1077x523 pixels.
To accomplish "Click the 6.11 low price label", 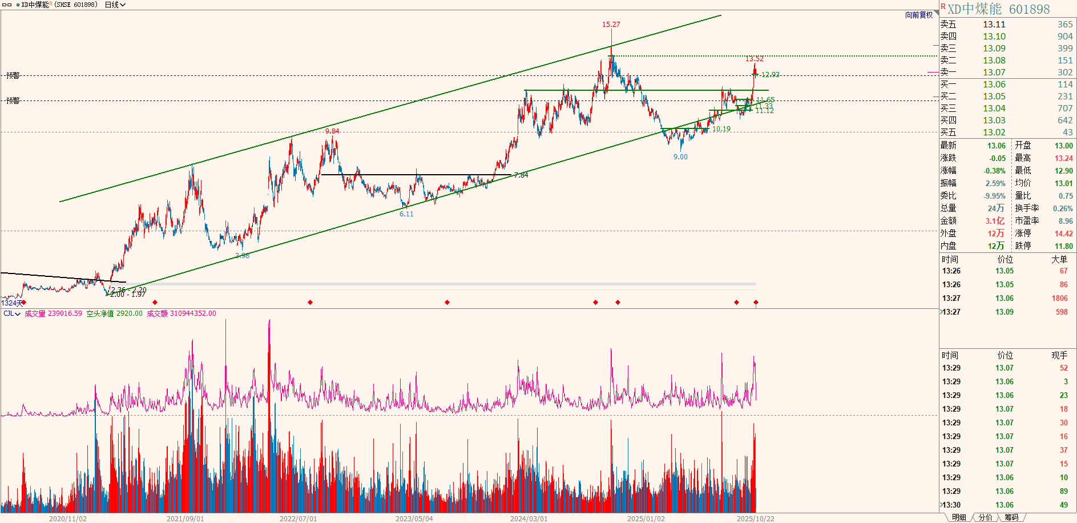I will tap(406, 214).
